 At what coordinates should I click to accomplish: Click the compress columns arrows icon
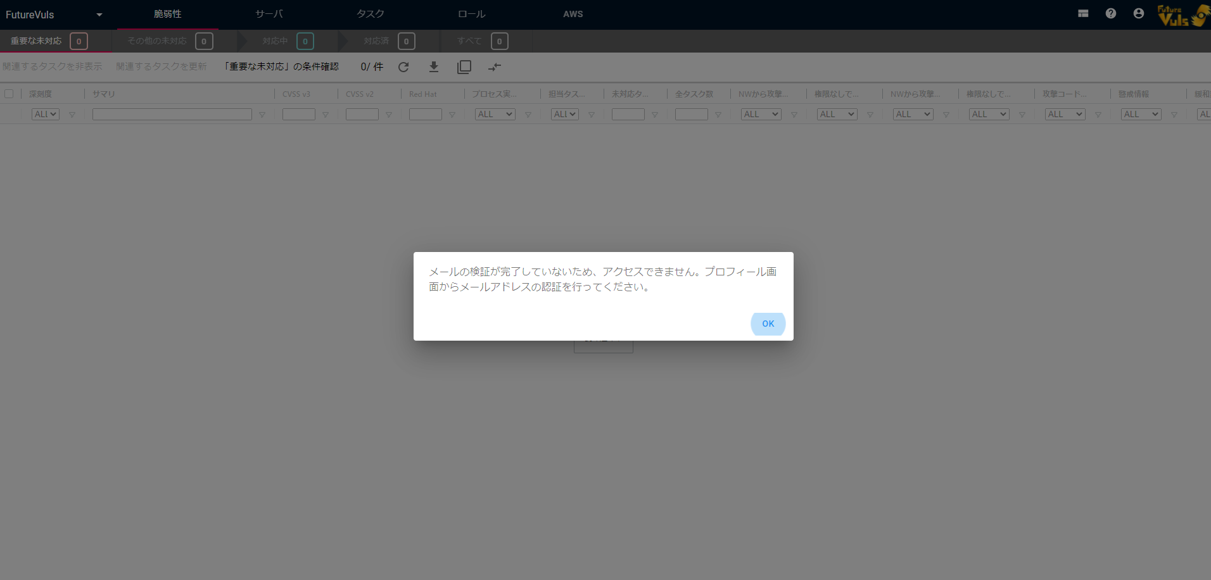tap(495, 67)
